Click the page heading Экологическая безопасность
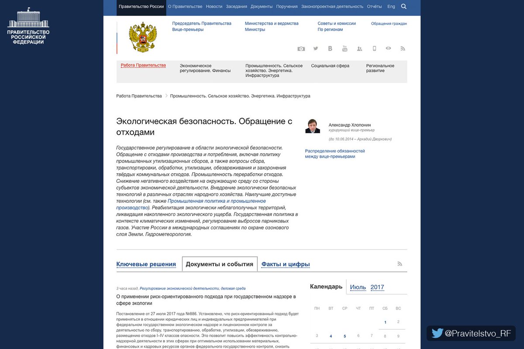Screen dimensions: 524x349 (204, 127)
